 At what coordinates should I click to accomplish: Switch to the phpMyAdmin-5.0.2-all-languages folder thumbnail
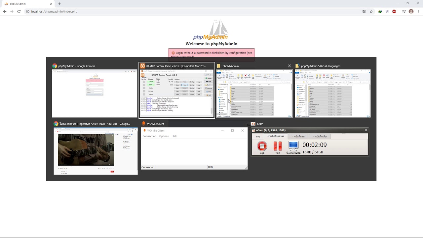pyautogui.click(x=332, y=93)
